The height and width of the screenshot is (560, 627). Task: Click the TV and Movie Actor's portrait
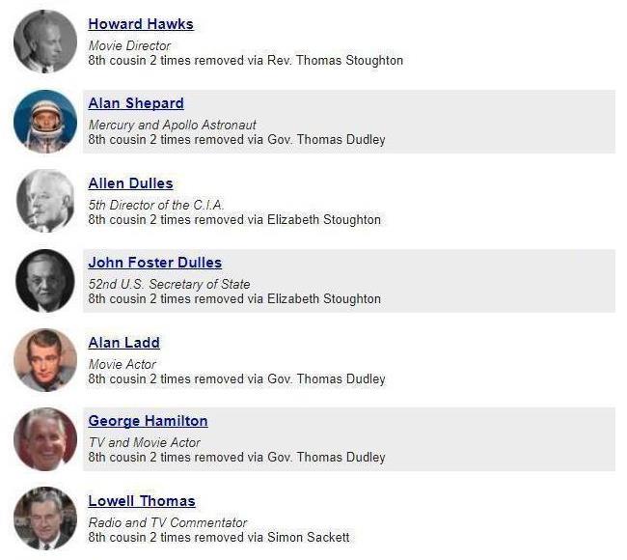(45, 439)
